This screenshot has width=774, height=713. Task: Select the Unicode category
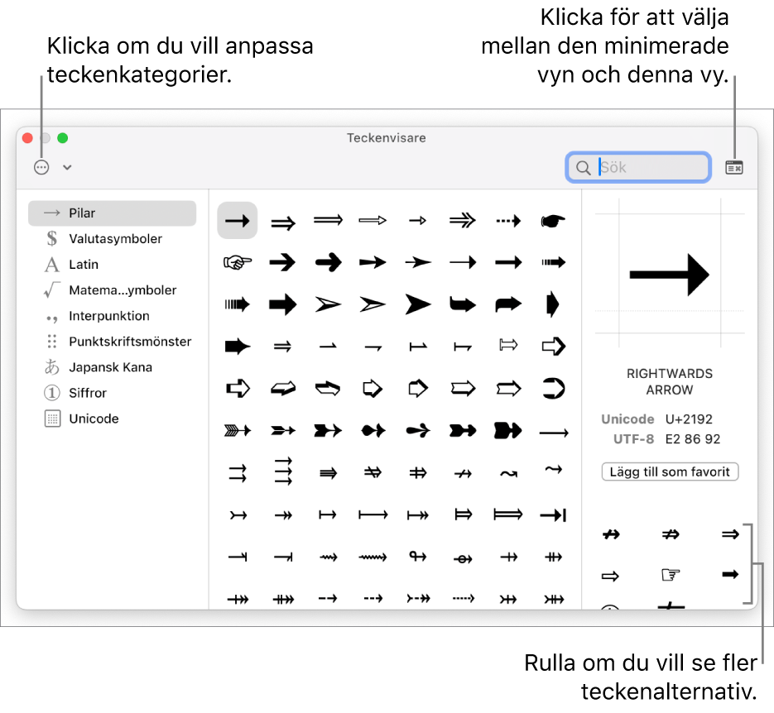click(112, 419)
